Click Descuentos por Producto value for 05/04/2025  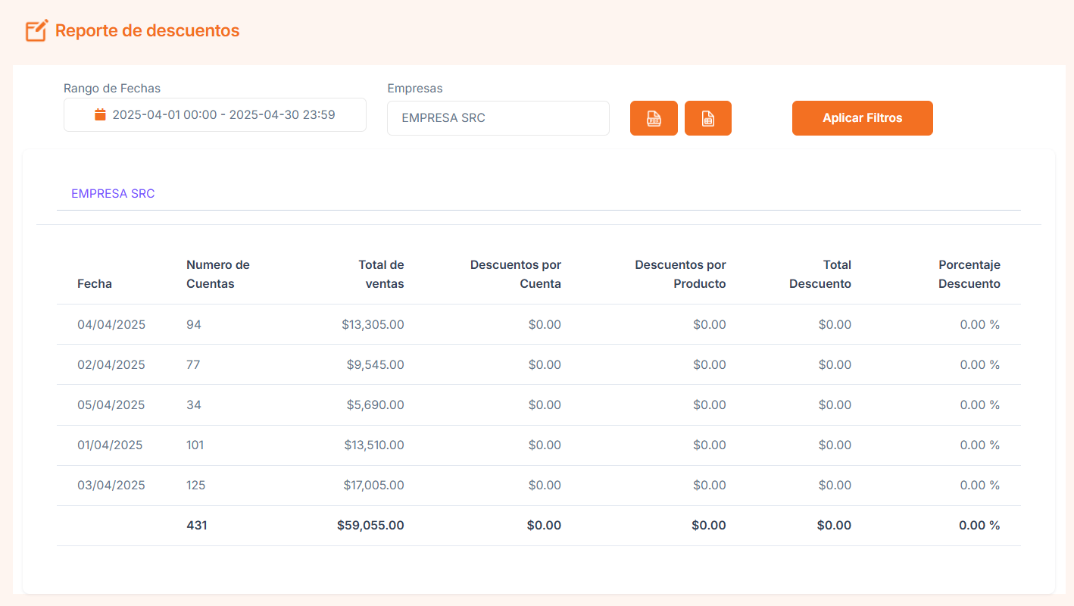(x=710, y=405)
